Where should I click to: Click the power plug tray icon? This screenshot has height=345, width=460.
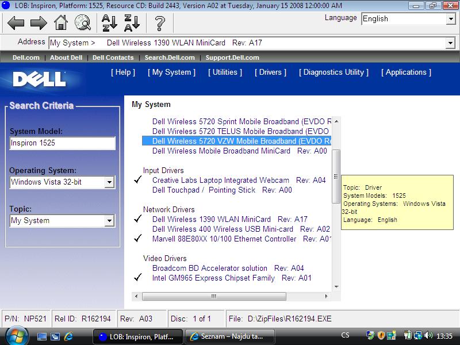[408, 335]
